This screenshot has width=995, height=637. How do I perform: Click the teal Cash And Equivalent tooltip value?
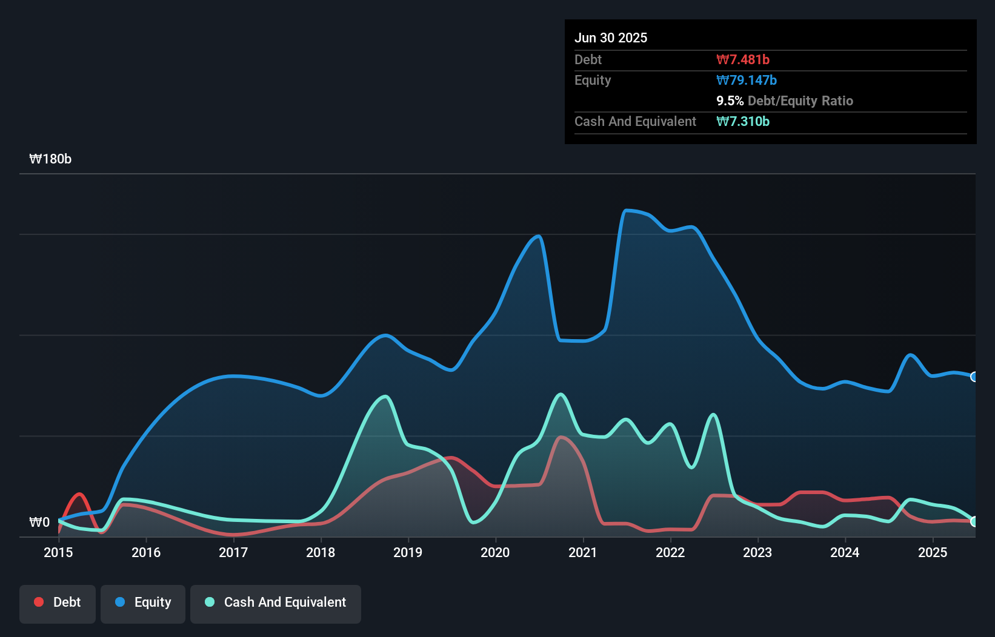743,121
